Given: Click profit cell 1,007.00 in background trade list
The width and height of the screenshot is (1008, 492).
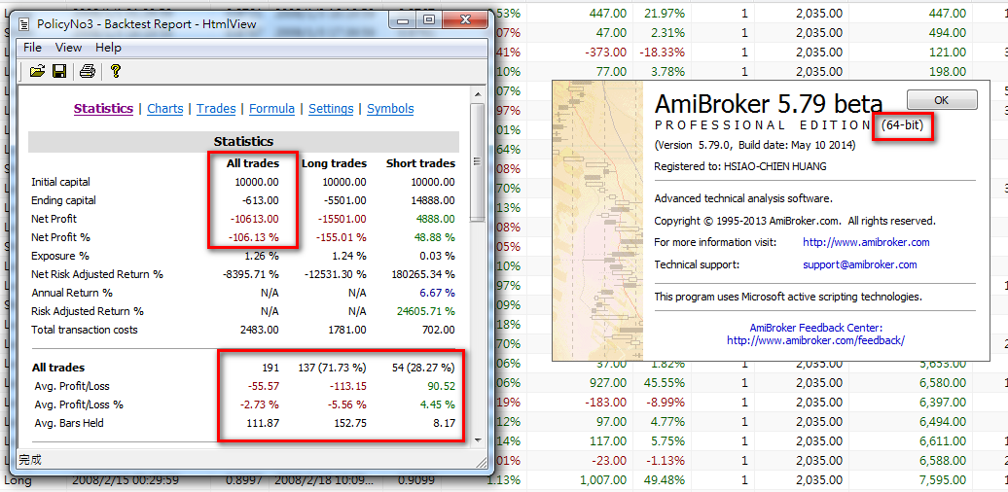Looking at the screenshot, I should [x=603, y=481].
